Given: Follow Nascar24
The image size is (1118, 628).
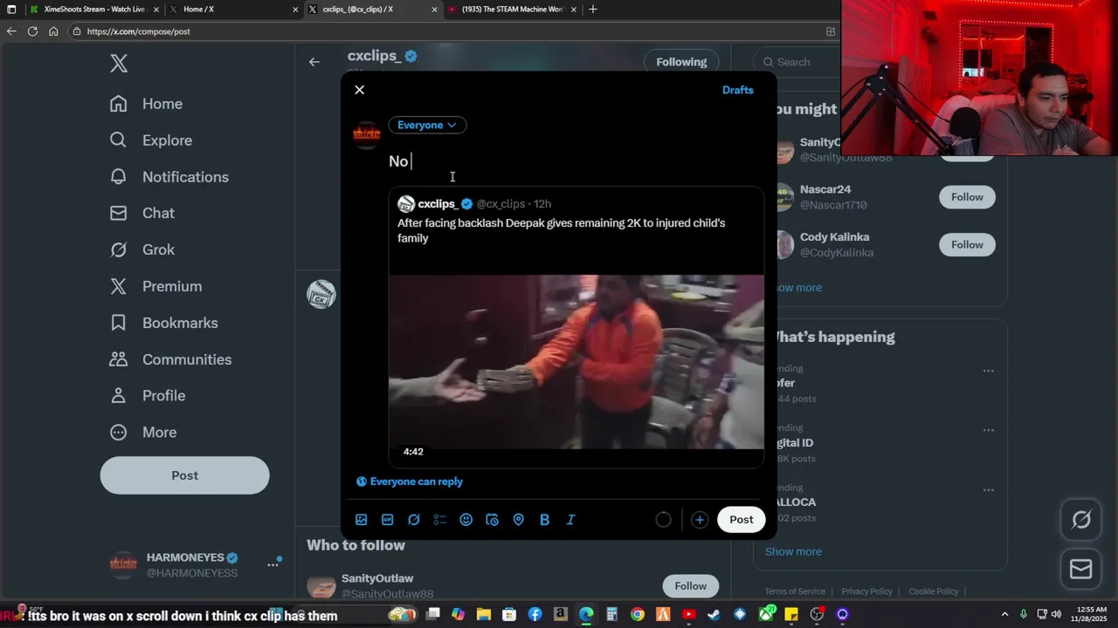Looking at the screenshot, I should [967, 197].
